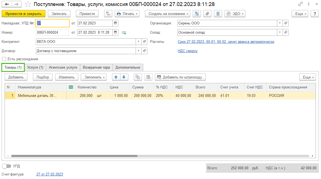Open the Дт/Кт postings icon

[x=108, y=14]
